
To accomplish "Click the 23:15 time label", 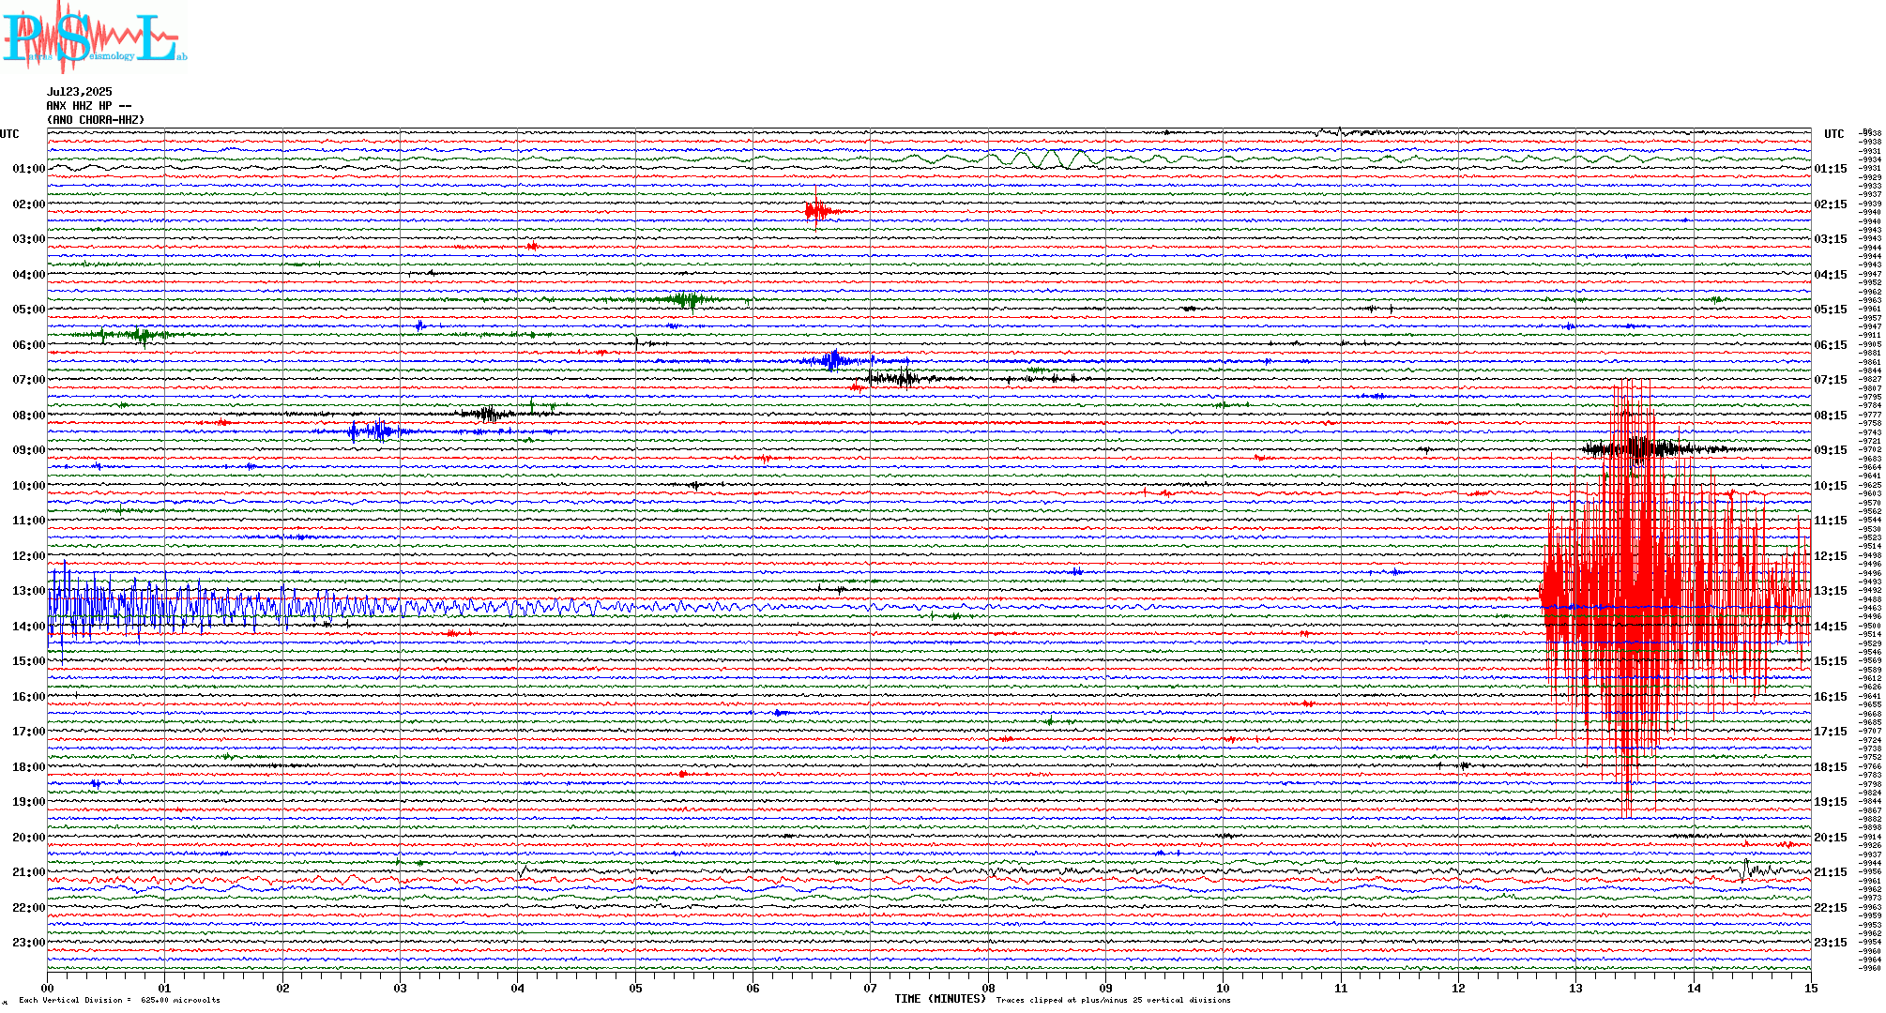I will coord(1831,943).
